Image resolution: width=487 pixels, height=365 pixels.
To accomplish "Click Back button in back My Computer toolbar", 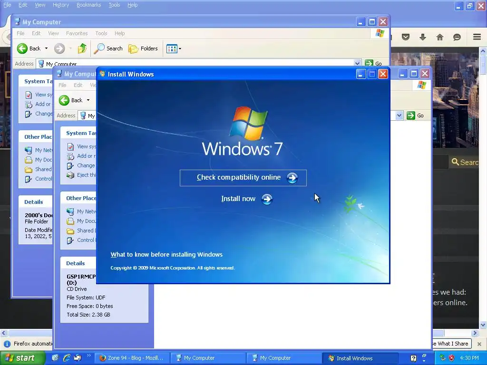I will coord(29,48).
